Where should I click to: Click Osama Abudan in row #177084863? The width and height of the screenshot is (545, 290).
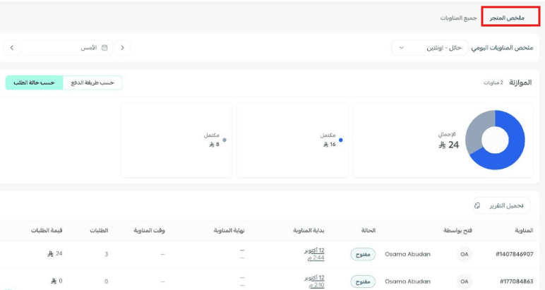pos(408,282)
